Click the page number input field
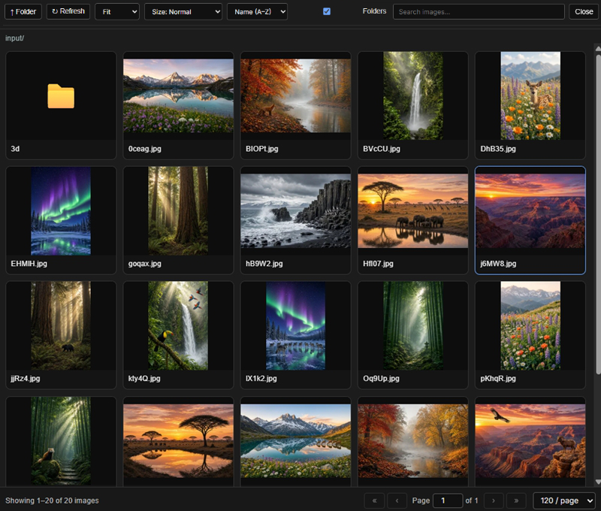 click(448, 500)
